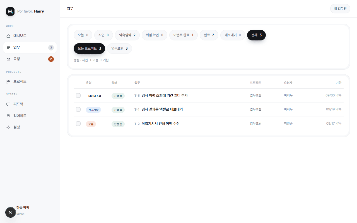Click the round N avatar icon
The image size is (357, 223).
click(11, 212)
